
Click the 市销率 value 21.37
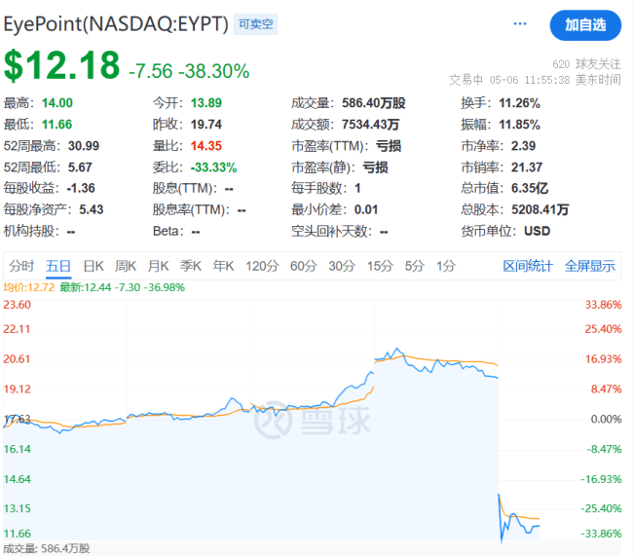tap(527, 167)
